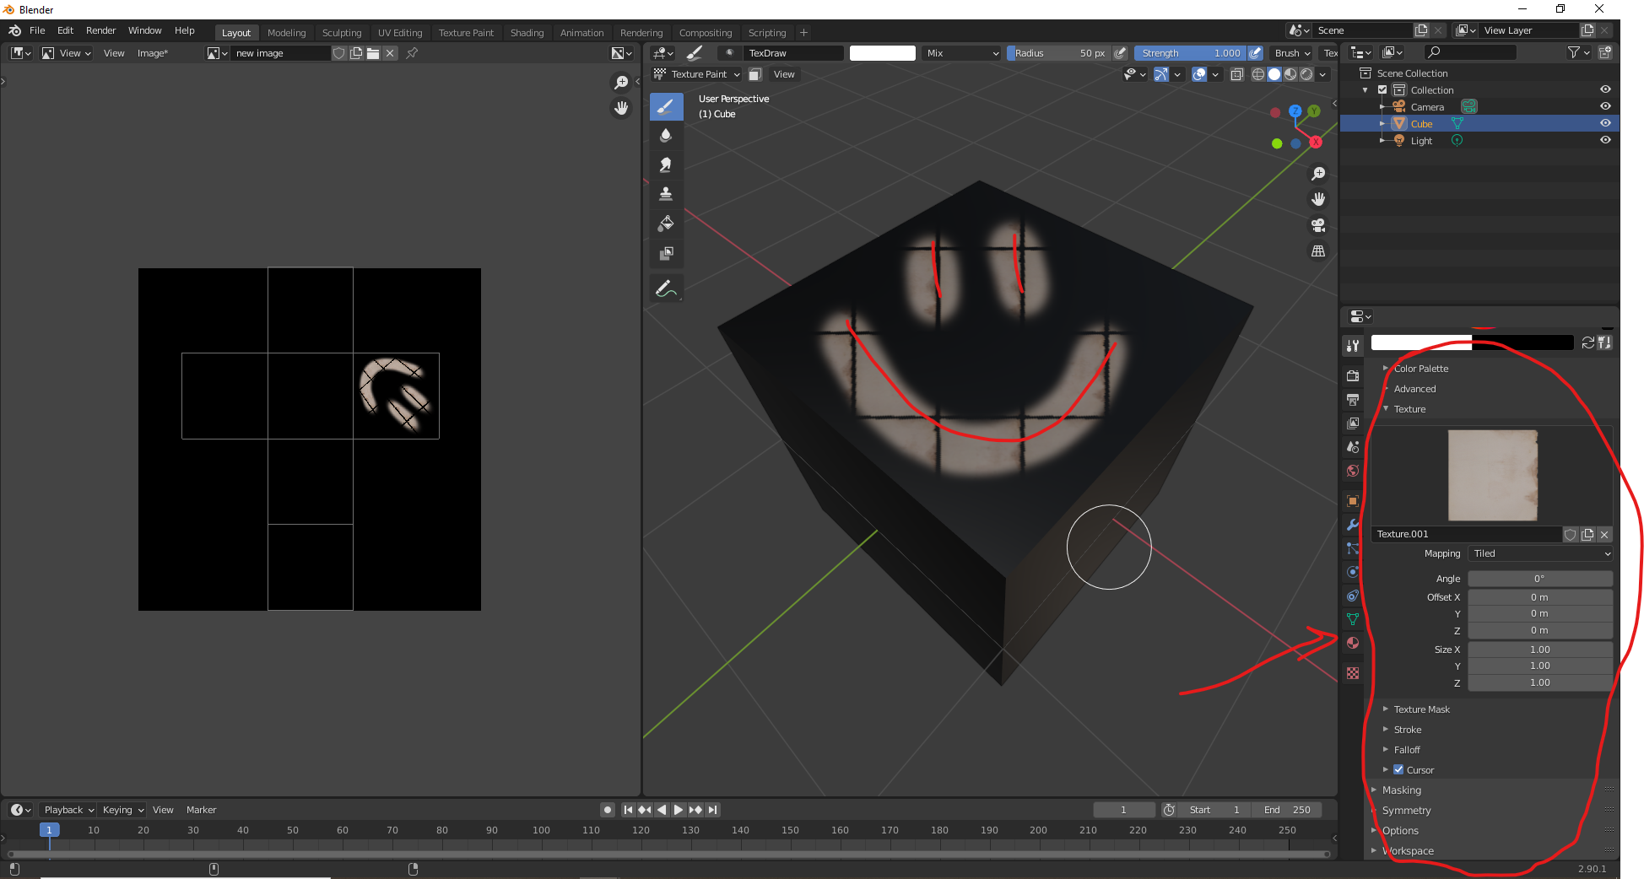This screenshot has height=879, width=1644.
Task: Switch to the Shading workspace tab
Action: (527, 33)
